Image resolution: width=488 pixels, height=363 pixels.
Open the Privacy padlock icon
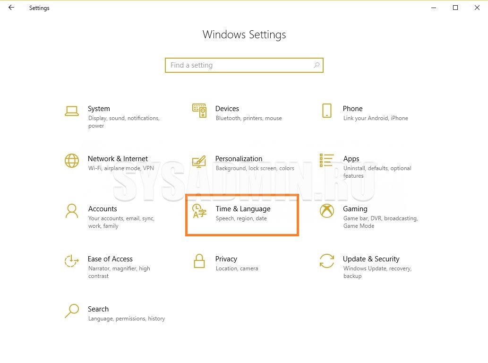pyautogui.click(x=199, y=261)
